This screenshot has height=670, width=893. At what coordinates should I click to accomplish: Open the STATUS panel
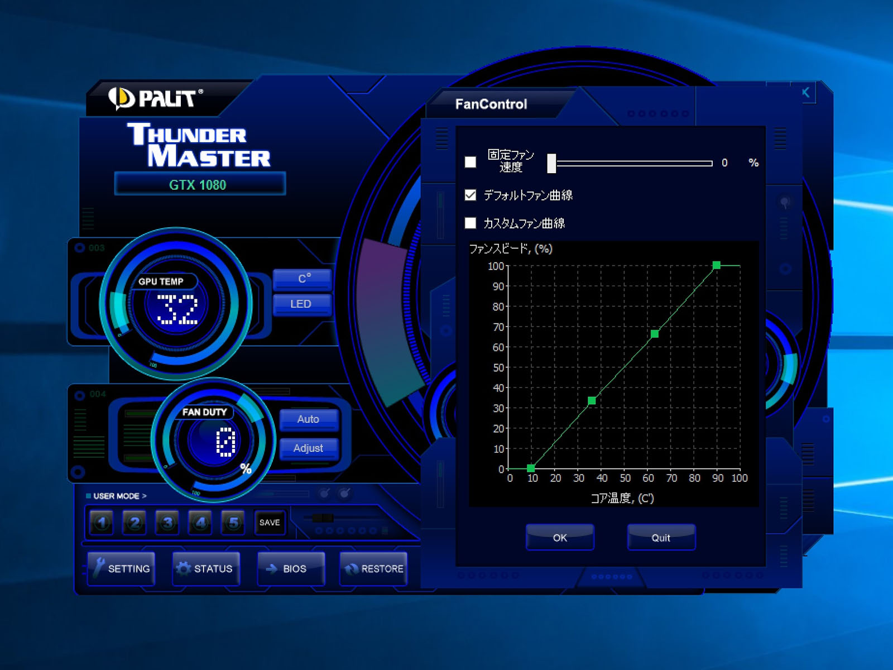tap(206, 568)
